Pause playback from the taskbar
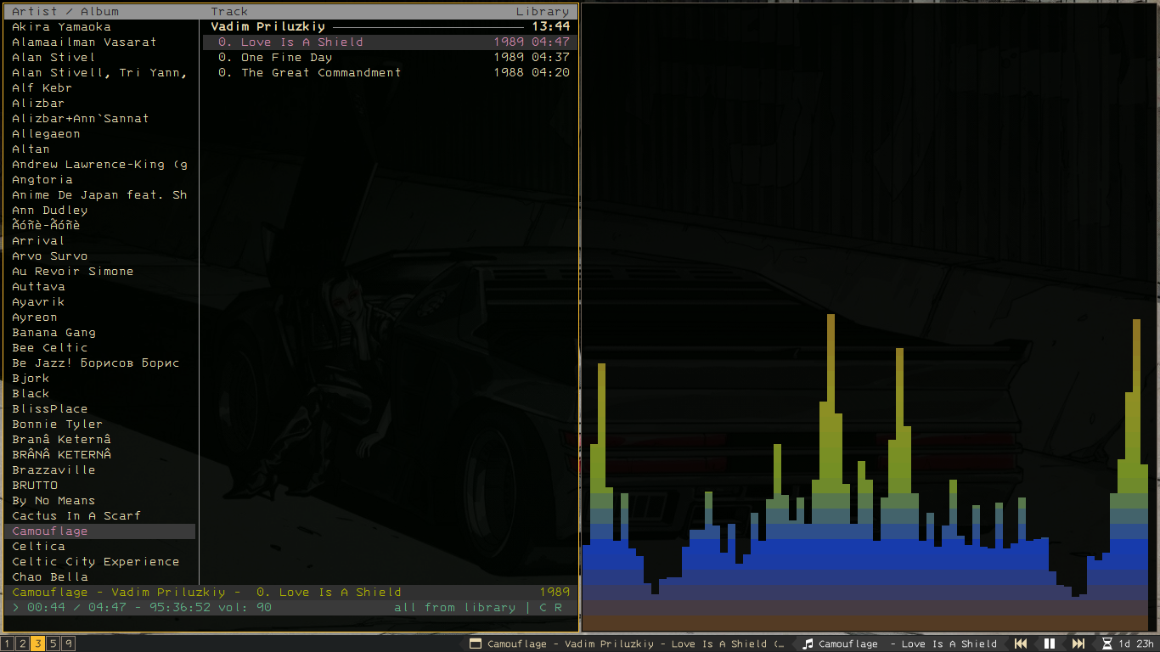Viewport: 1160px width, 652px height. [1050, 644]
